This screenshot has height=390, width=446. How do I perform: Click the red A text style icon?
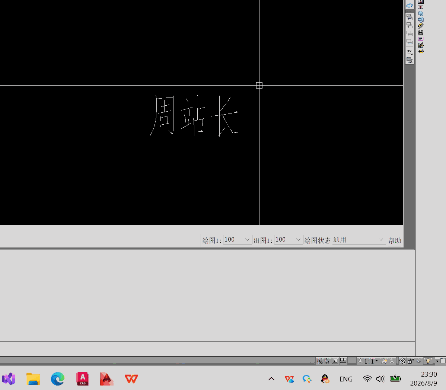click(x=421, y=1)
